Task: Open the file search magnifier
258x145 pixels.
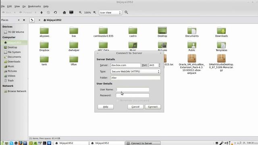Action: tap(126, 12)
